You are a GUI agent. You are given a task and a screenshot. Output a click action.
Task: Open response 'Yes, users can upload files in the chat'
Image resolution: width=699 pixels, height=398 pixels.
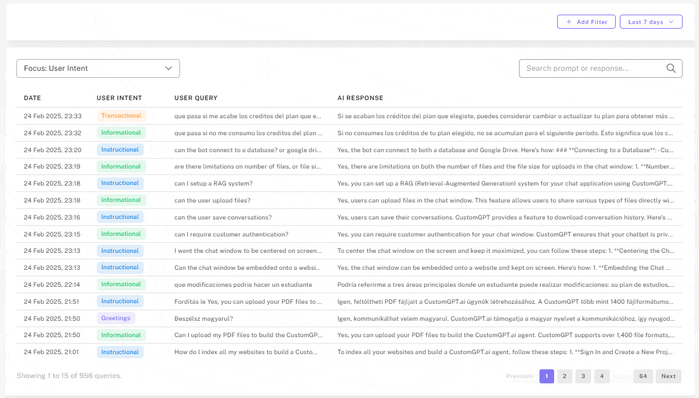click(505, 200)
